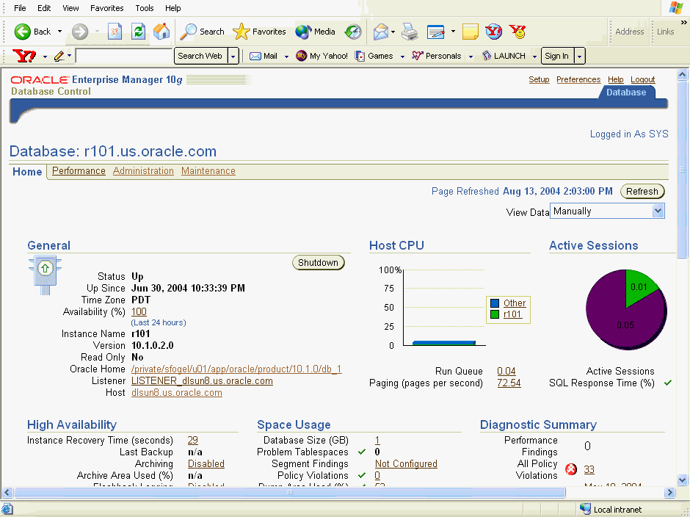Click the Stop page loading icon
690x517 pixels.
[115, 32]
